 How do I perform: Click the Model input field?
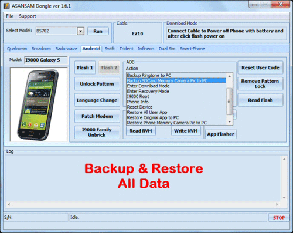click(46, 60)
